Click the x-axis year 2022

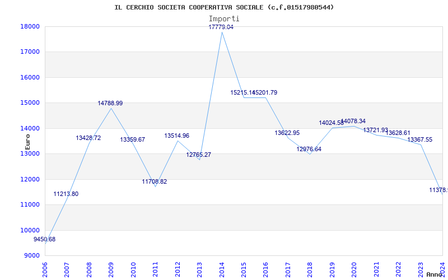[398, 269]
